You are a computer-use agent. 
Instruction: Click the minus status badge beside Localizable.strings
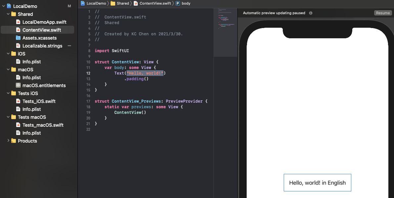69,46
